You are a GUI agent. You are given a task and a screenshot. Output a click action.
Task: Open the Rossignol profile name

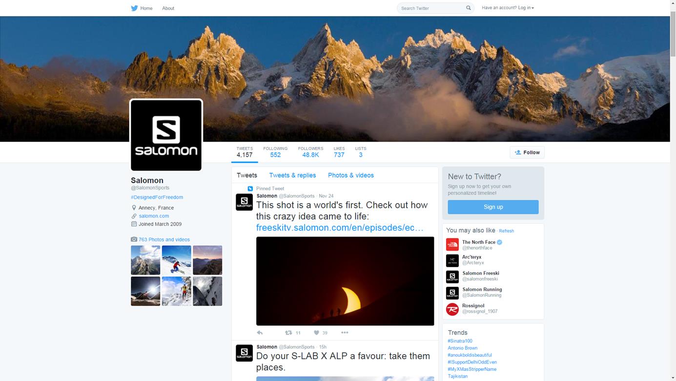473,306
